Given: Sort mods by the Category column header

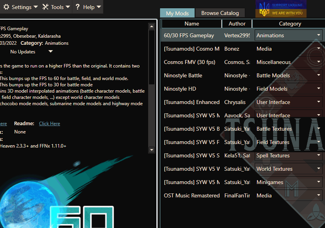Looking at the screenshot, I should point(290,24).
